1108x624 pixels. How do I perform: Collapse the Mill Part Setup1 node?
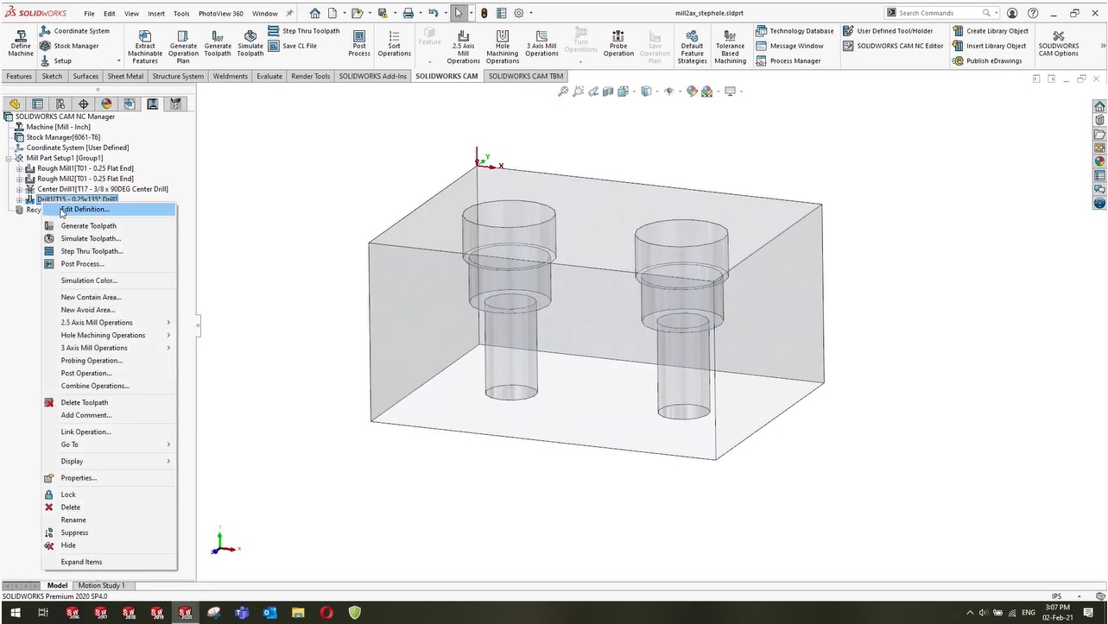point(9,158)
